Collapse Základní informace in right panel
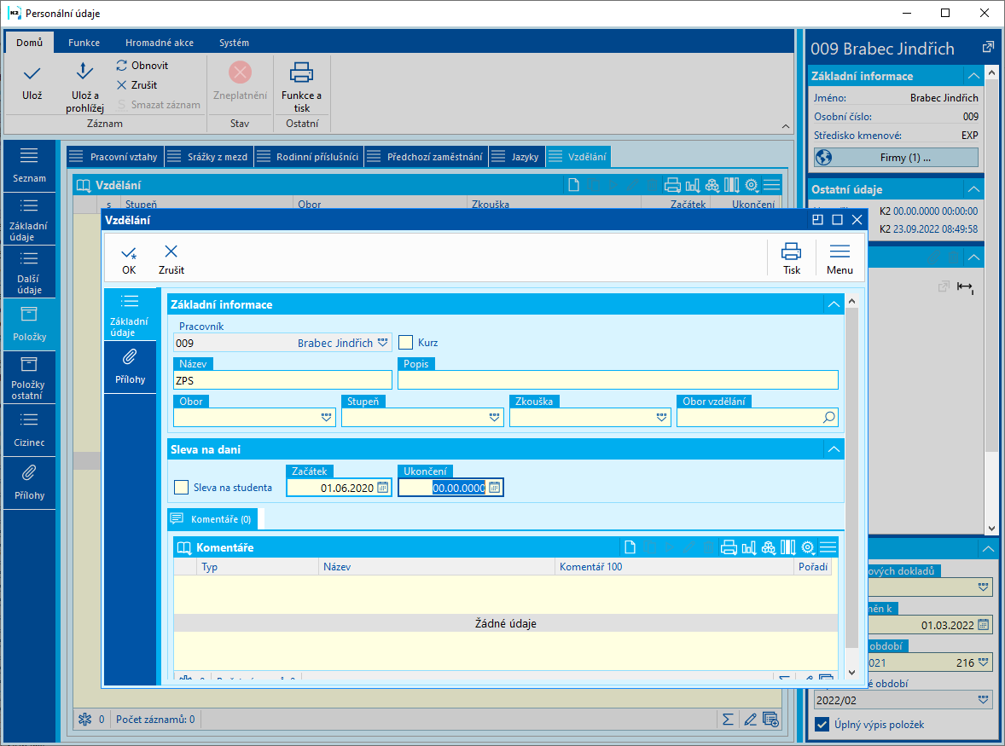The image size is (1005, 746). point(973,76)
